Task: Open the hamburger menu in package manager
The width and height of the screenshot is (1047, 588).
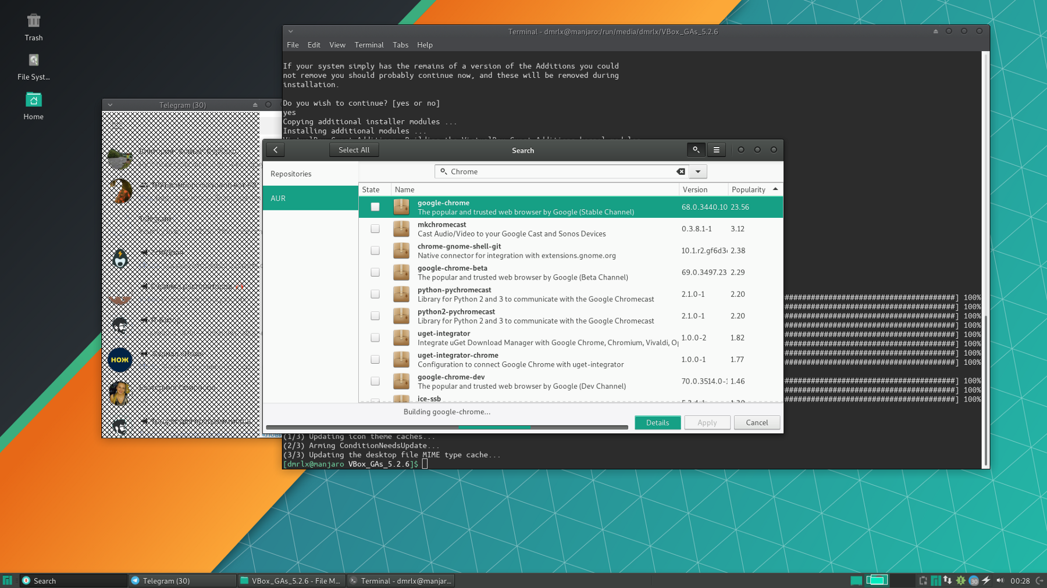Action: pyautogui.click(x=717, y=150)
